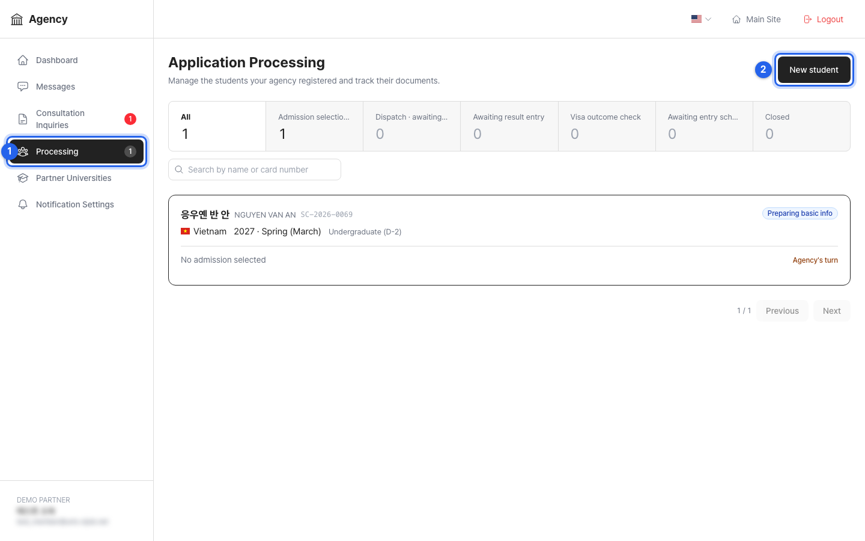Select the Awaiting result entry tab
The width and height of the screenshot is (865, 541).
click(x=509, y=126)
